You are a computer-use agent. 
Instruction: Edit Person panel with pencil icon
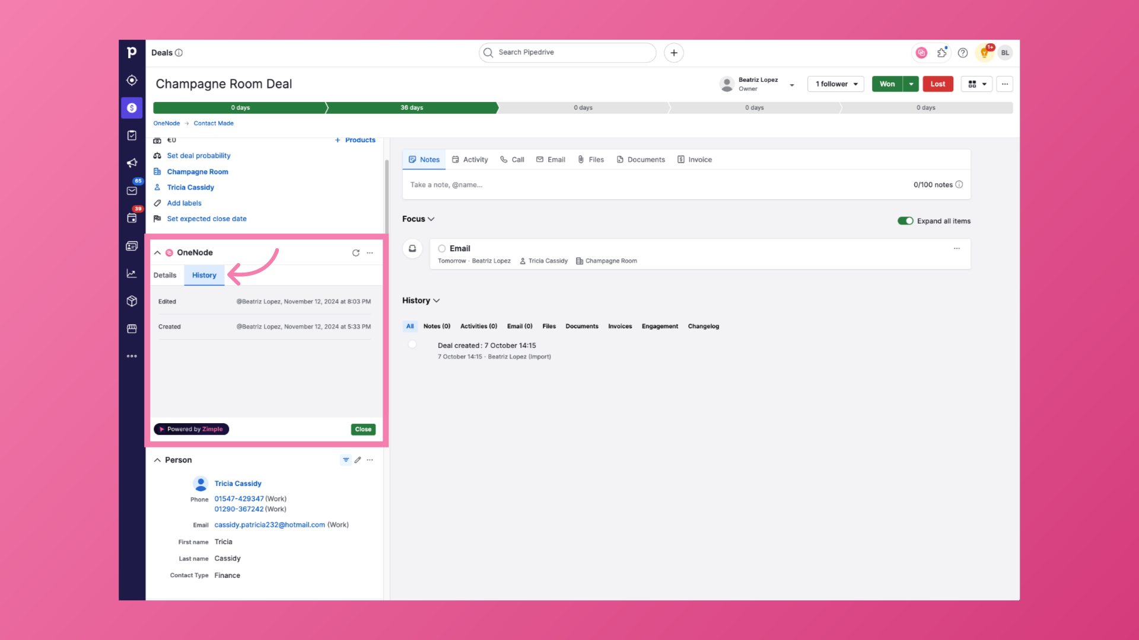(x=358, y=460)
